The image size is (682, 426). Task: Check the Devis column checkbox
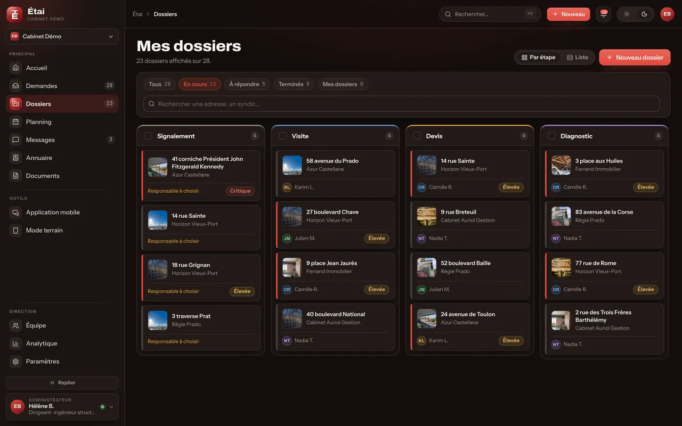click(417, 136)
